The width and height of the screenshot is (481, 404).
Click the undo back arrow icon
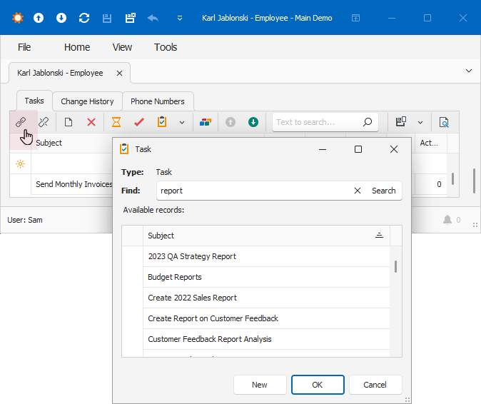coord(153,18)
